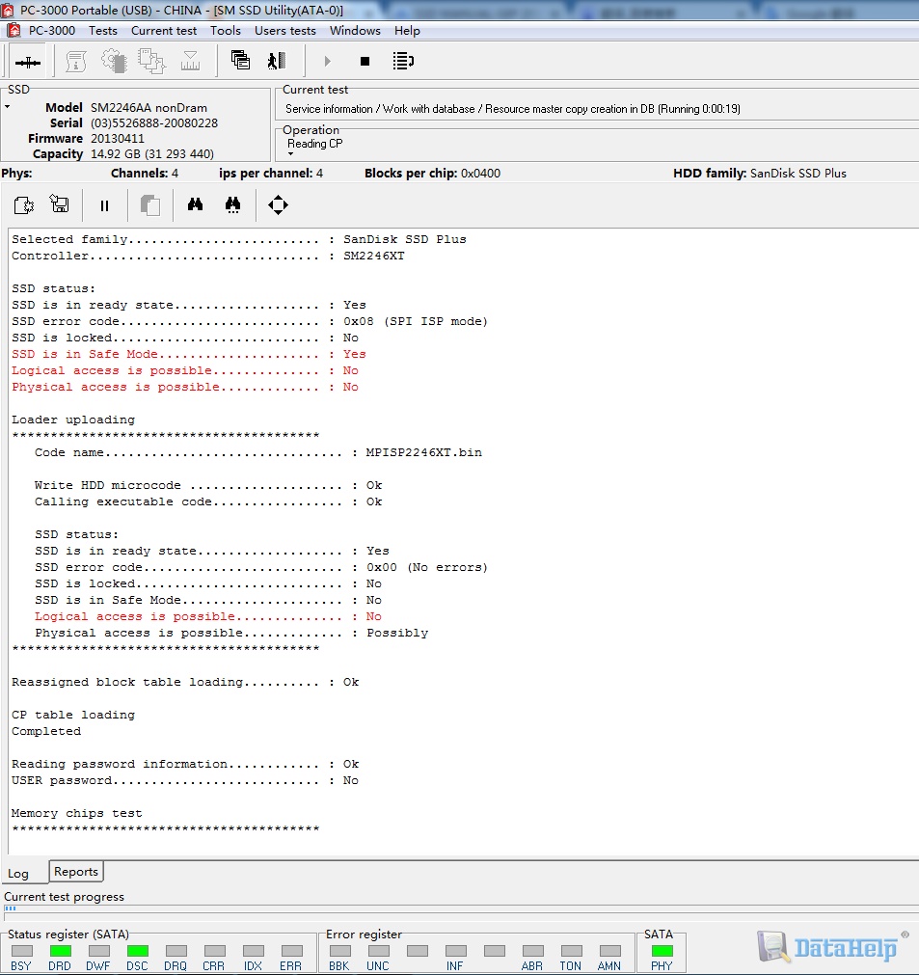Click the exit utility walking-man icon
919x975 pixels.
pyautogui.click(x=277, y=61)
